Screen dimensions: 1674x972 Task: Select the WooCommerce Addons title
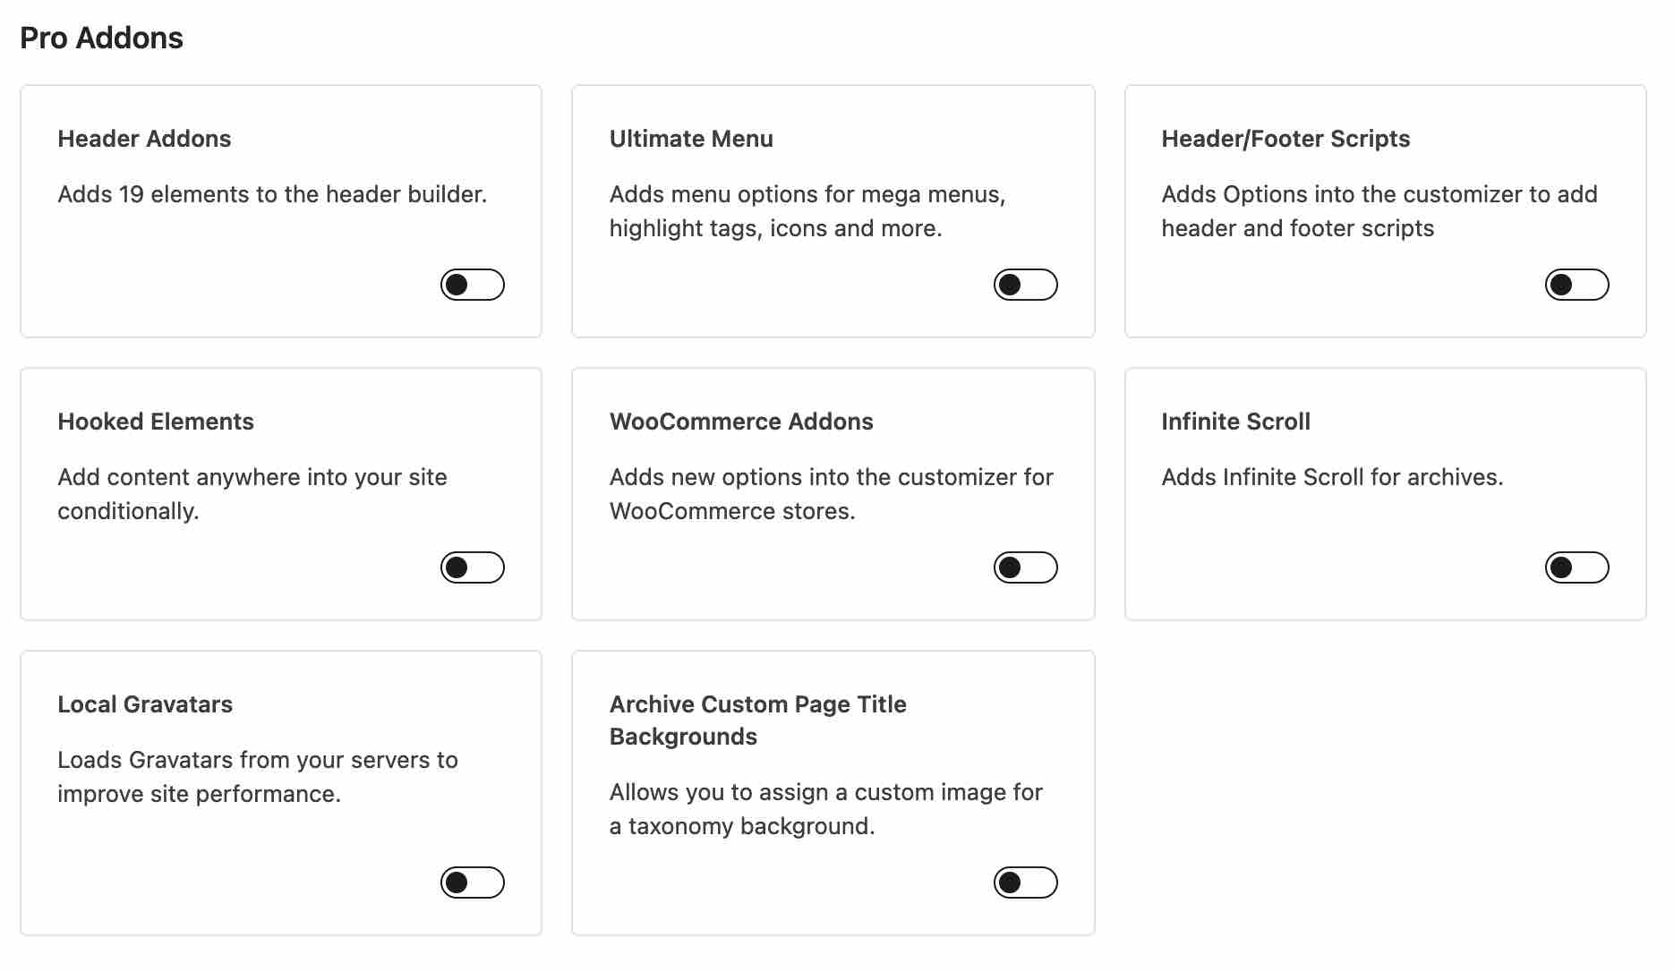[741, 422]
